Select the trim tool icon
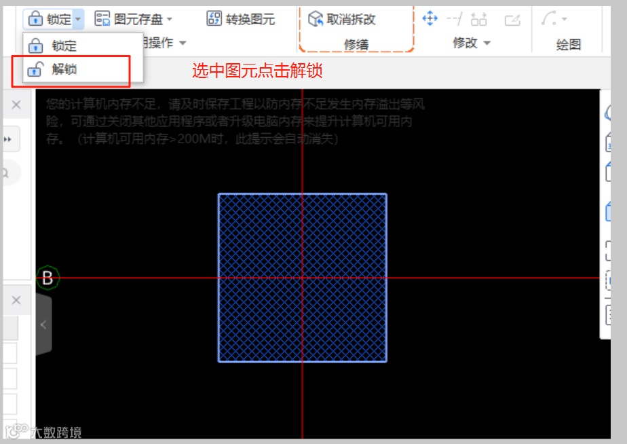Viewport: 627px width, 444px height. (454, 18)
